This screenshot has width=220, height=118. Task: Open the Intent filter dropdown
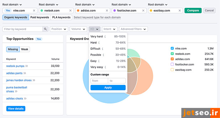click(x=110, y=29)
